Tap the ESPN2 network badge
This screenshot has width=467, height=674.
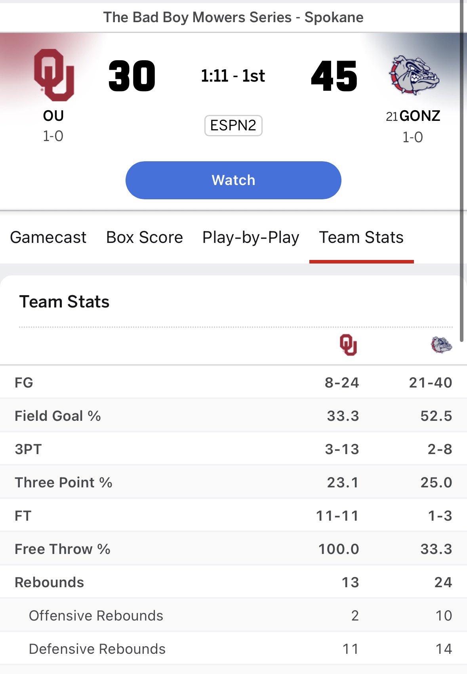233,126
